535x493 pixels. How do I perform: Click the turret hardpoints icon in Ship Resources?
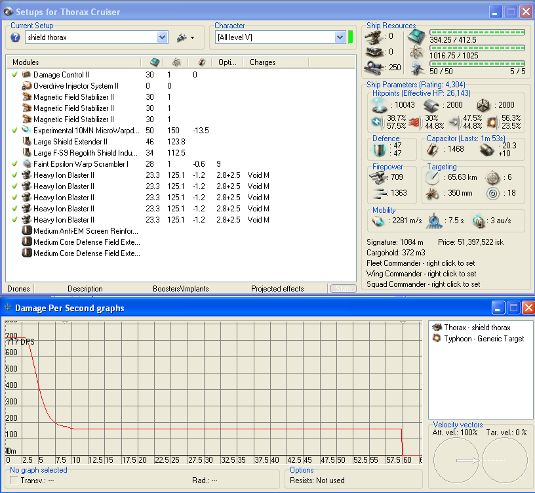(374, 37)
